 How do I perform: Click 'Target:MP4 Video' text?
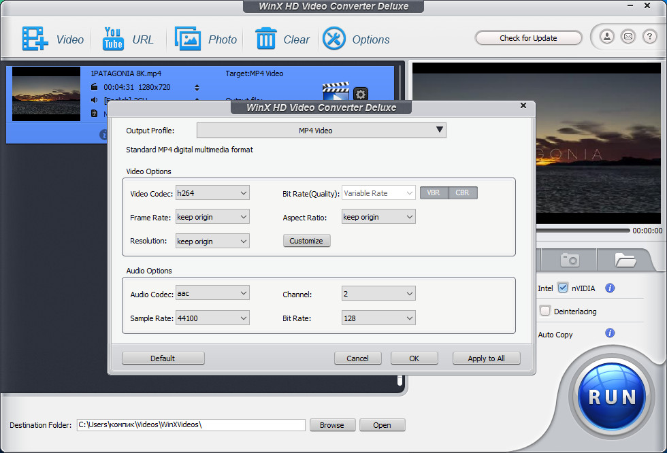pos(255,73)
